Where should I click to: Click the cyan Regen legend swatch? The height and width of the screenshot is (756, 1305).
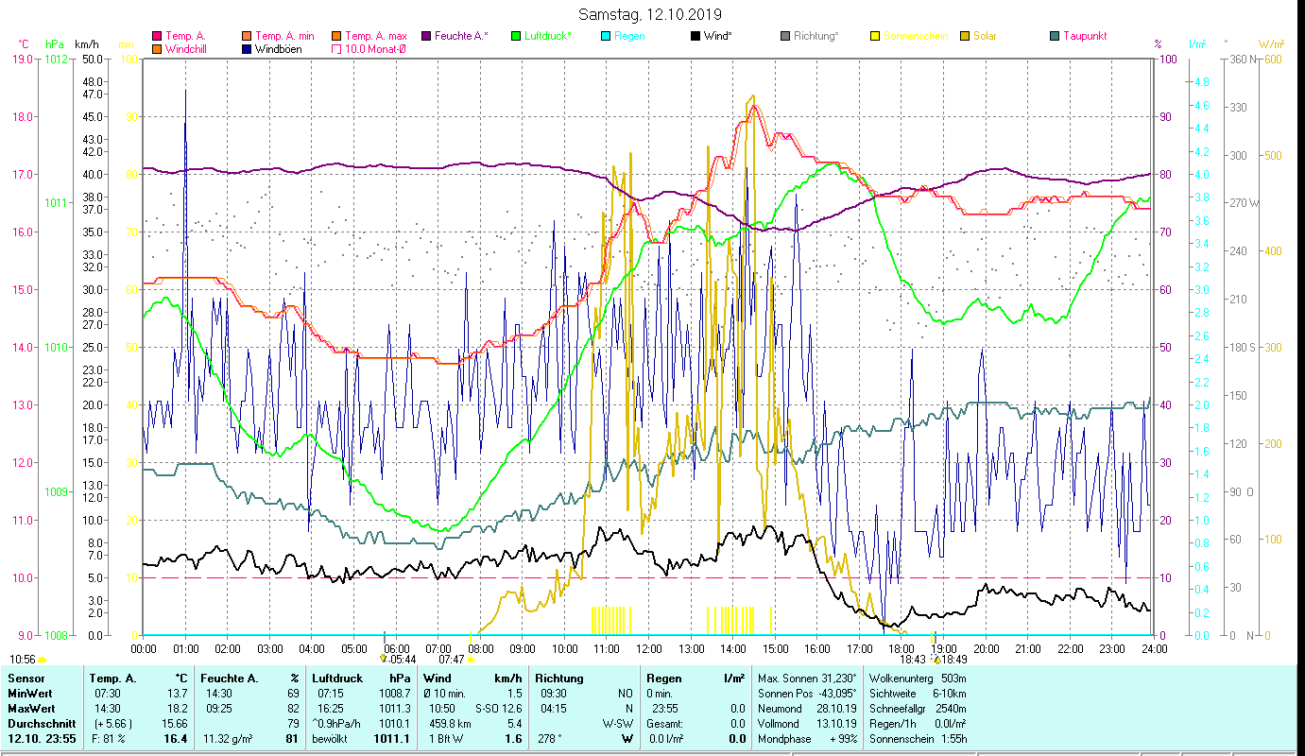606,36
